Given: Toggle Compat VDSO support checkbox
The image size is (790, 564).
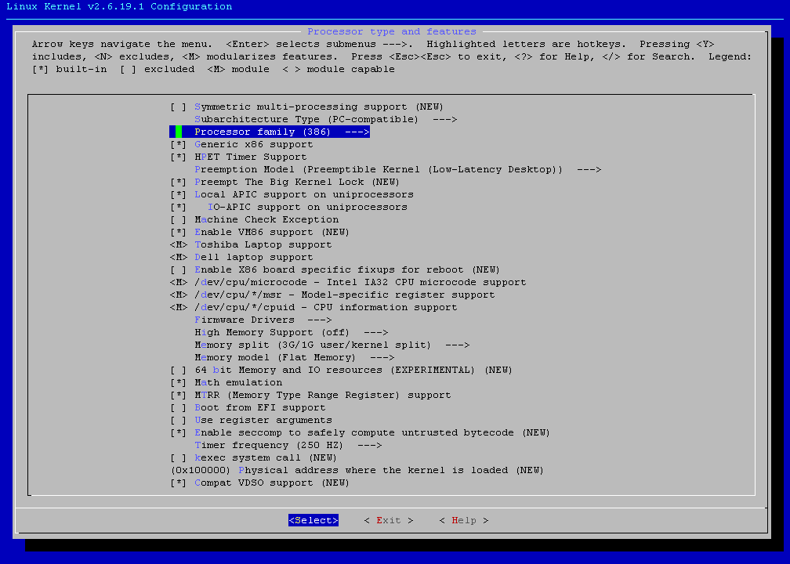Looking at the screenshot, I should tap(179, 483).
